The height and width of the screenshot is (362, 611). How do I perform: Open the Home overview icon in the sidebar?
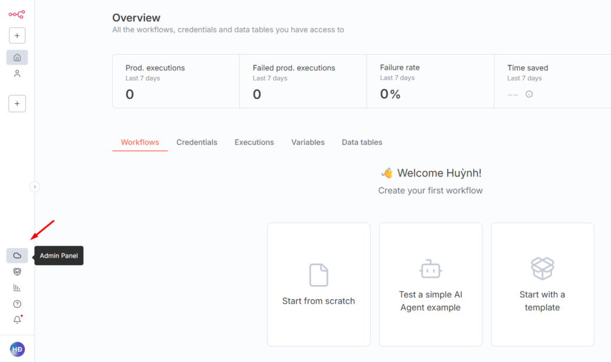[17, 57]
